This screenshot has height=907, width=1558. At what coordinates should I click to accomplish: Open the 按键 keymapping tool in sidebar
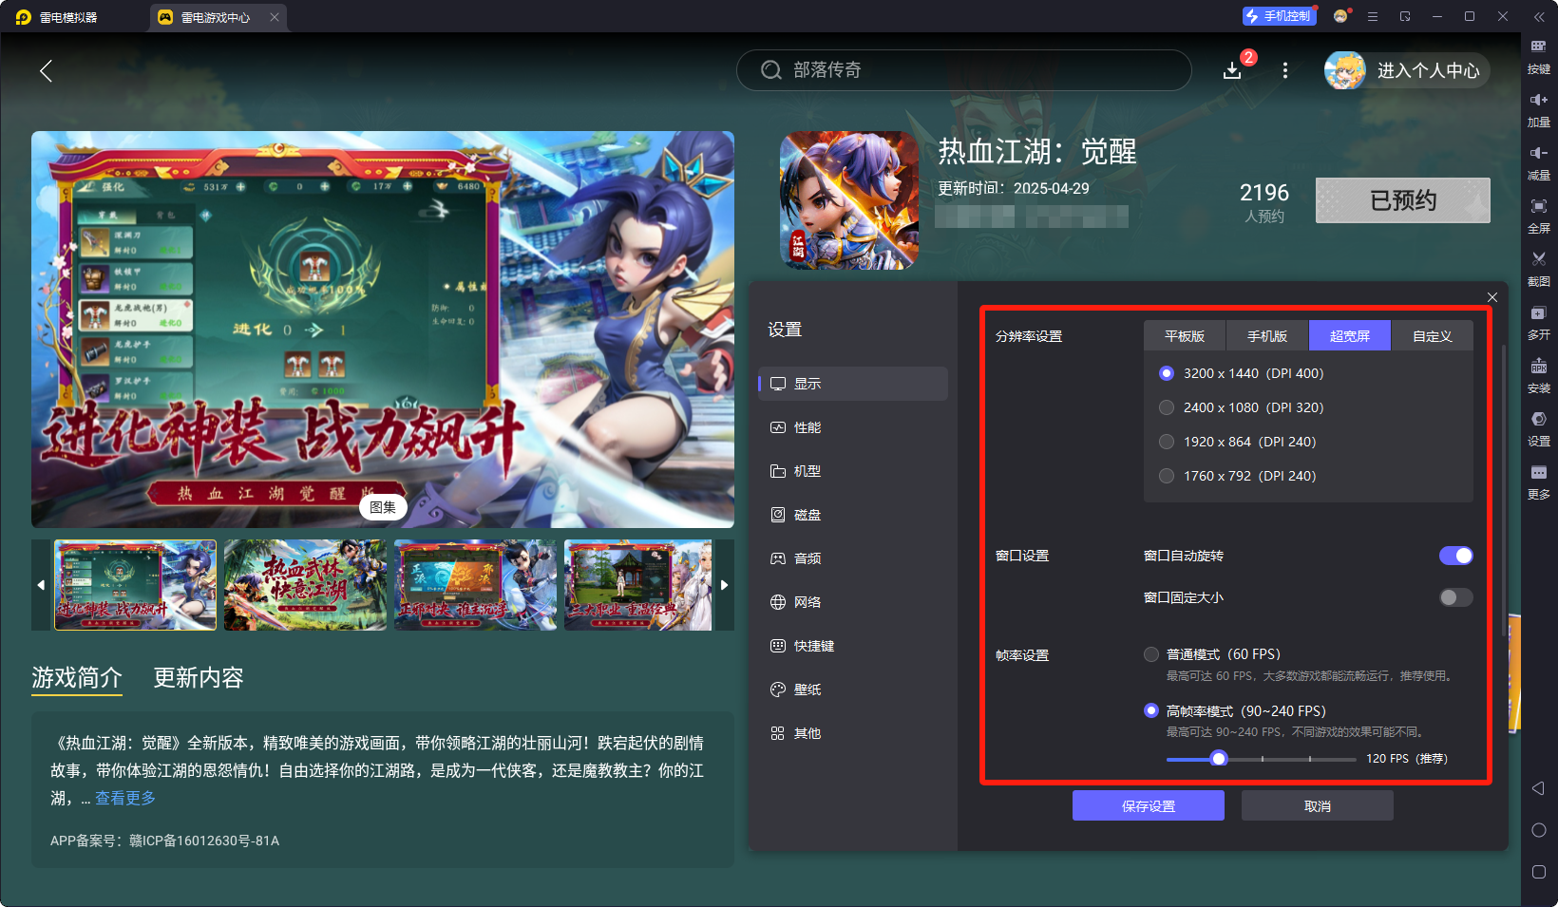(1538, 56)
